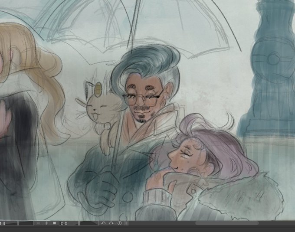This screenshot has height=232, width=295.
Task: Click the rotation slider after the 0.0 field
Action: (x=89, y=223)
